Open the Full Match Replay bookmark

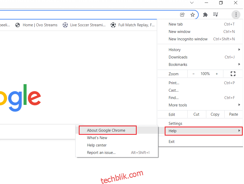tap(133, 25)
